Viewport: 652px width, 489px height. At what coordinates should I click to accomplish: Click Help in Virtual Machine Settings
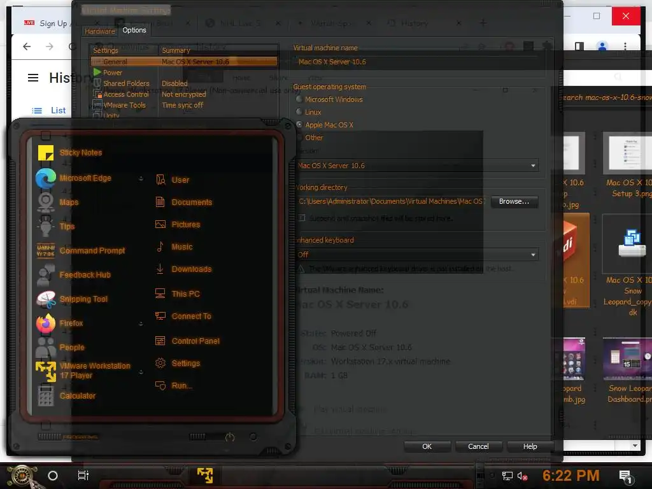[x=530, y=446]
